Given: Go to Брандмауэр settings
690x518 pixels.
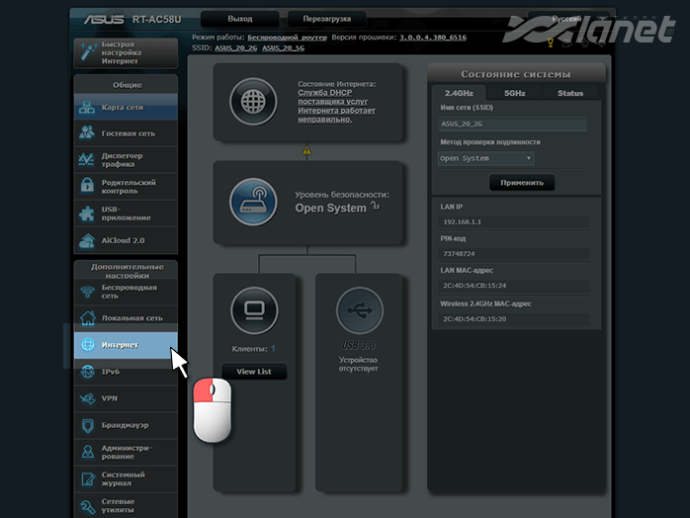Looking at the screenshot, I should 126,425.
